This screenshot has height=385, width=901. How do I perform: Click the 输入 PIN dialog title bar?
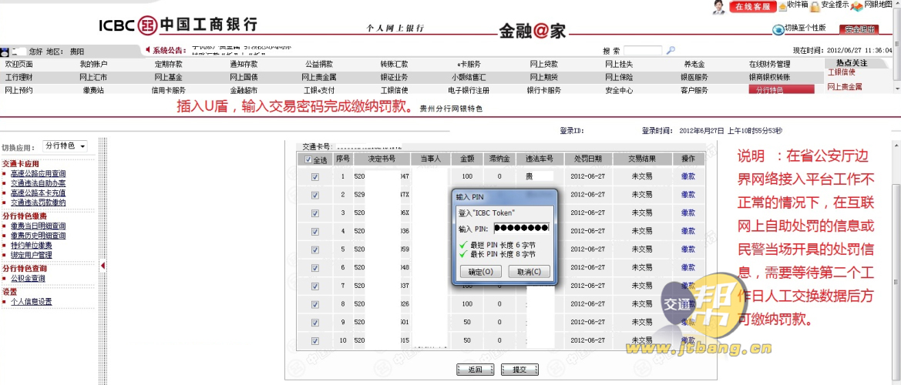coord(504,197)
